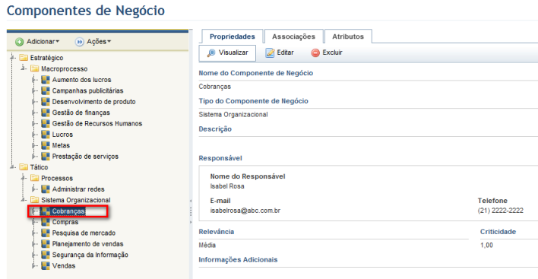
Task: Select the Estratégico folder icon
Action: pyautogui.click(x=24, y=58)
